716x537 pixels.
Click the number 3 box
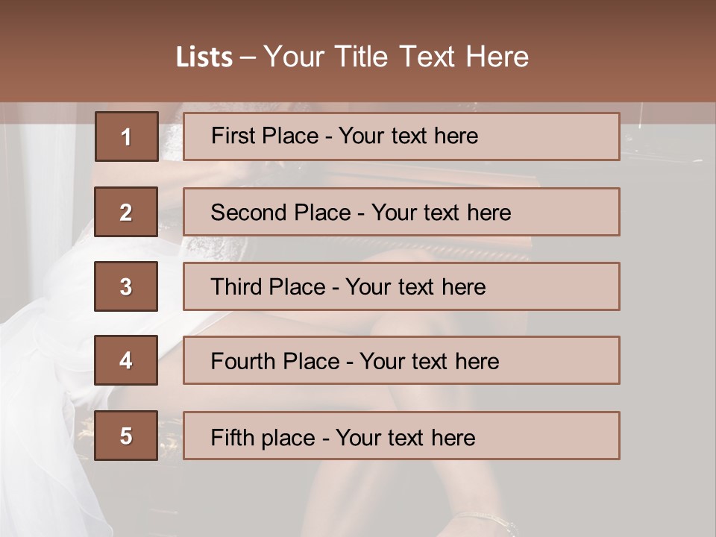pos(126,286)
